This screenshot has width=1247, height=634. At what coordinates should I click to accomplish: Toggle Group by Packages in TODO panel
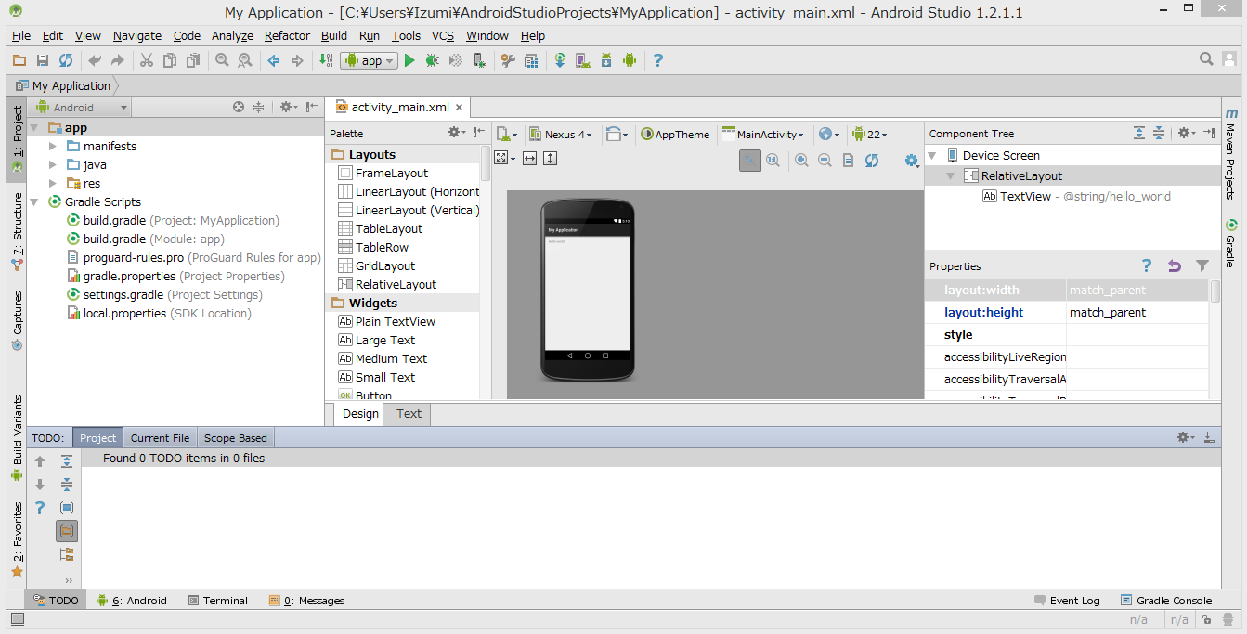point(67,531)
